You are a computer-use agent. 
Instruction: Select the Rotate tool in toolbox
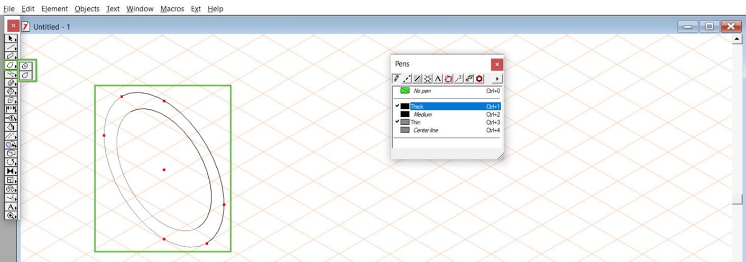coord(11,162)
